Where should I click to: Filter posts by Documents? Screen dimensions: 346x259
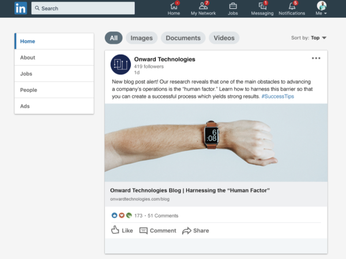(x=183, y=38)
